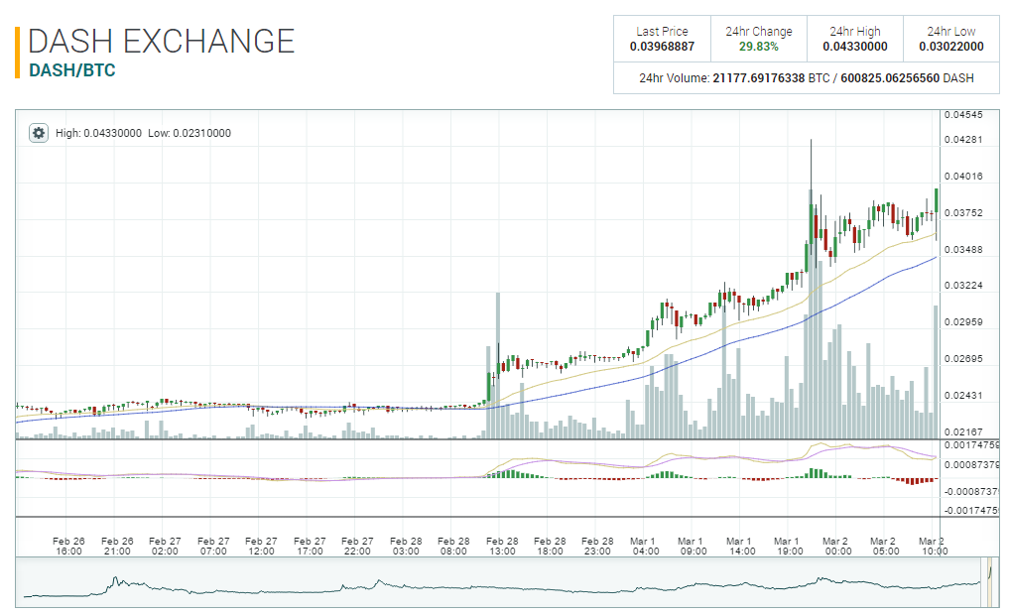1009x614 pixels.
Task: Click the red MACD histogram bars at right
Action: [918, 481]
